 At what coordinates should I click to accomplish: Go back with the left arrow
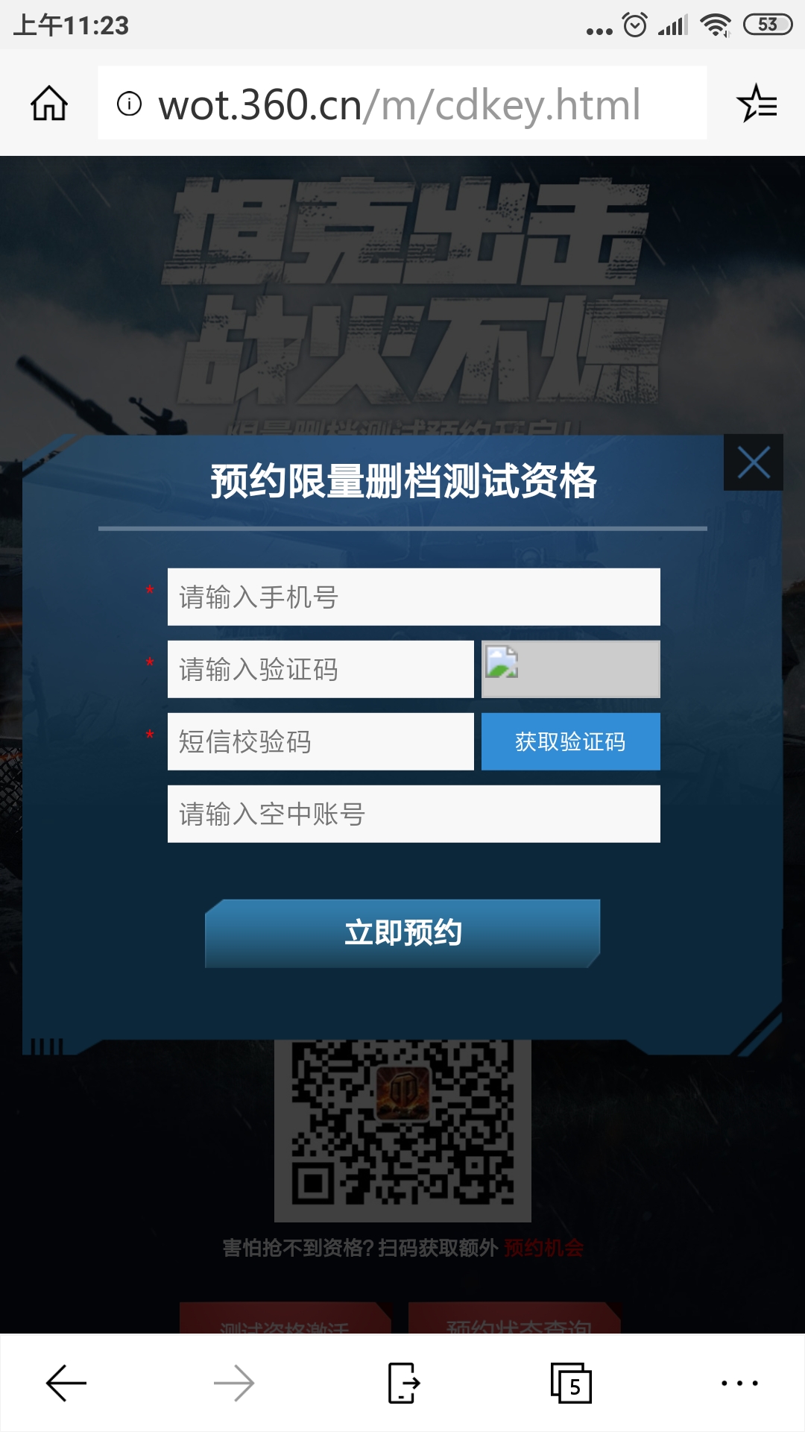coord(66,1384)
